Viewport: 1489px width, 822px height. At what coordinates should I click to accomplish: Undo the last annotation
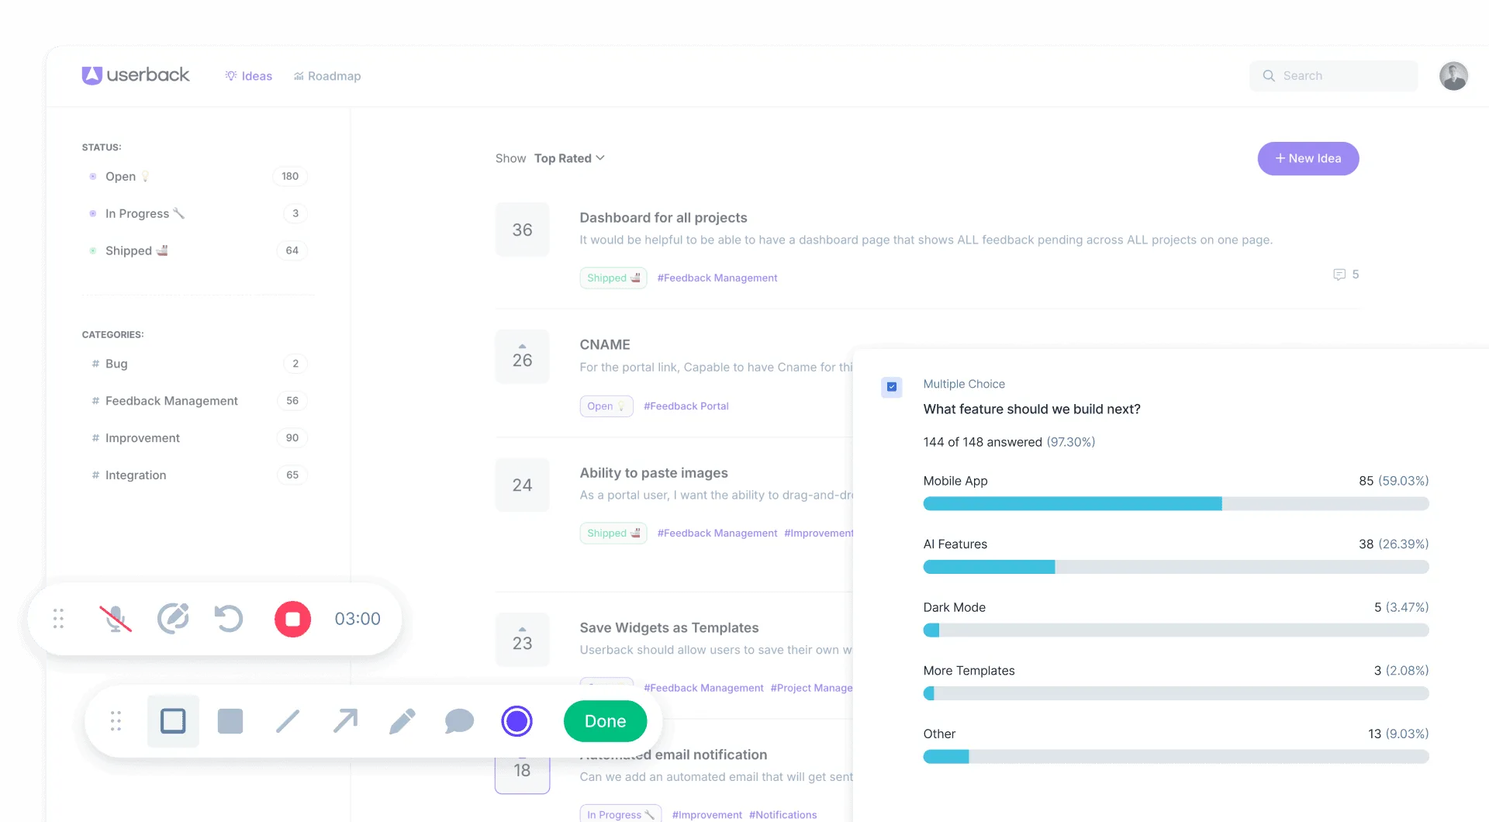point(228,619)
